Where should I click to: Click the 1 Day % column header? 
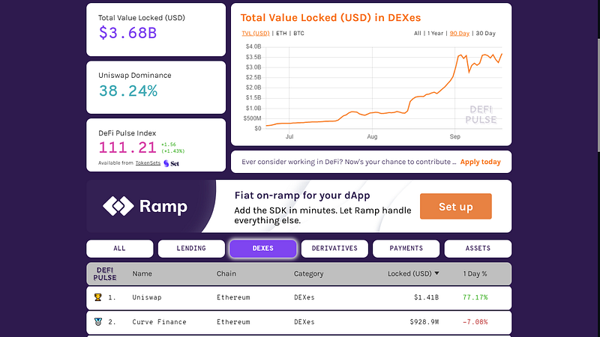(475, 273)
